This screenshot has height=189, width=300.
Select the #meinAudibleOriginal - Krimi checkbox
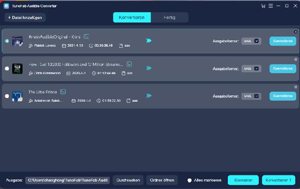click(x=7, y=41)
